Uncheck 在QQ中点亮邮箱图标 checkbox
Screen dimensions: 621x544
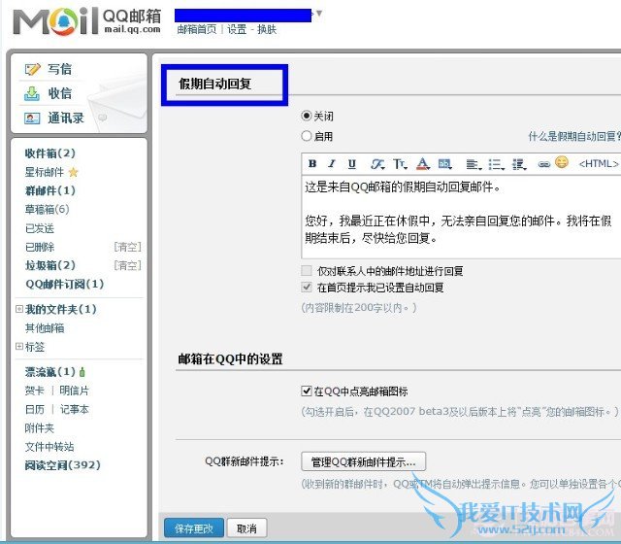(x=307, y=391)
